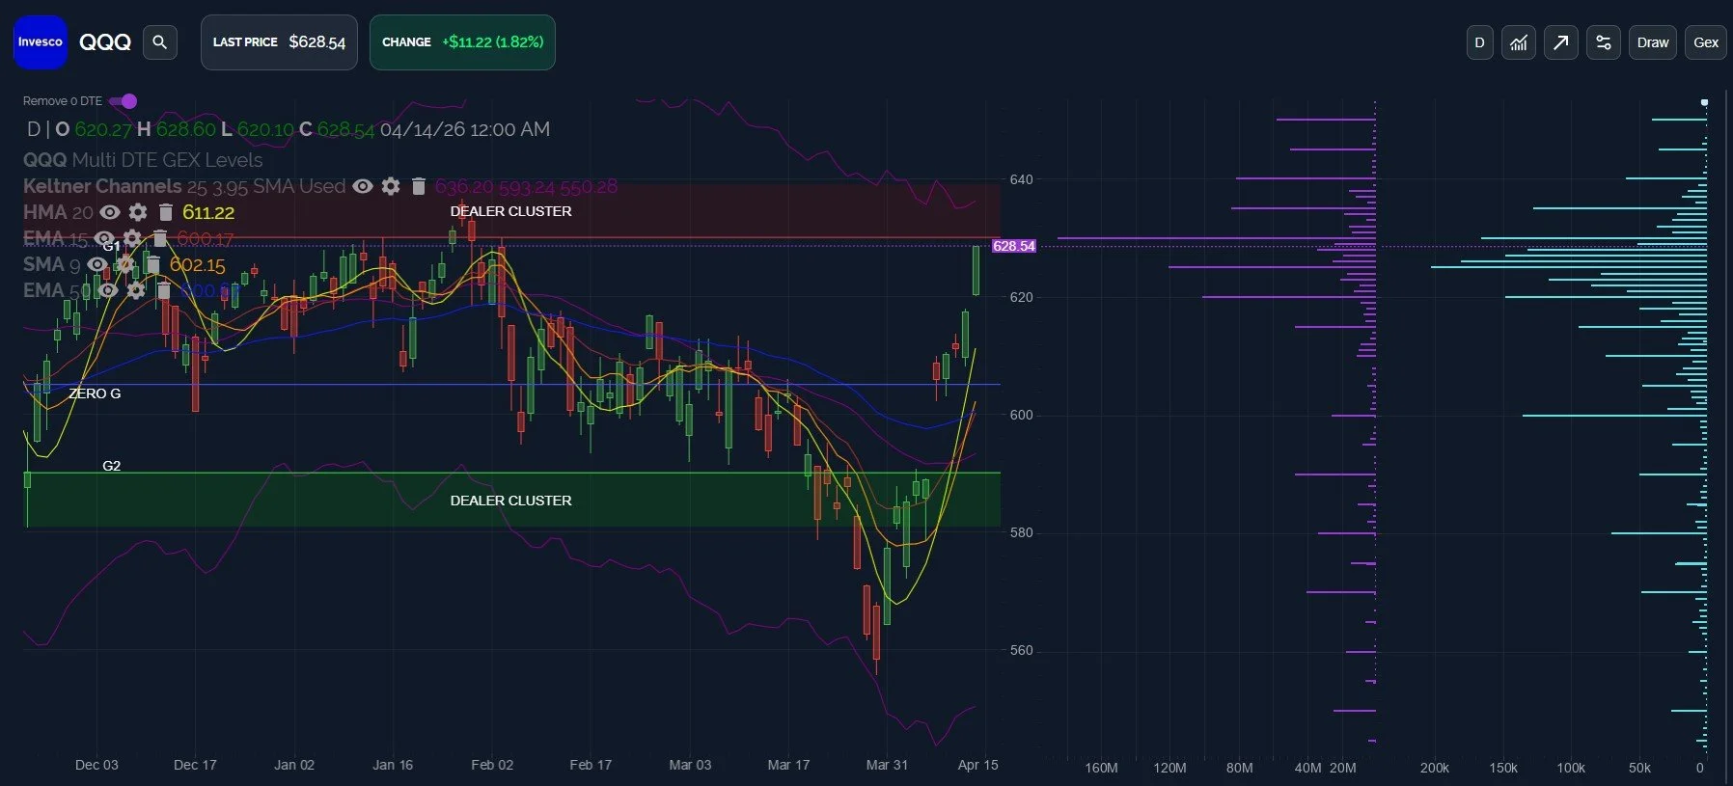Click the 200k axis label
Screen dimensions: 1733x786
tap(1434, 769)
